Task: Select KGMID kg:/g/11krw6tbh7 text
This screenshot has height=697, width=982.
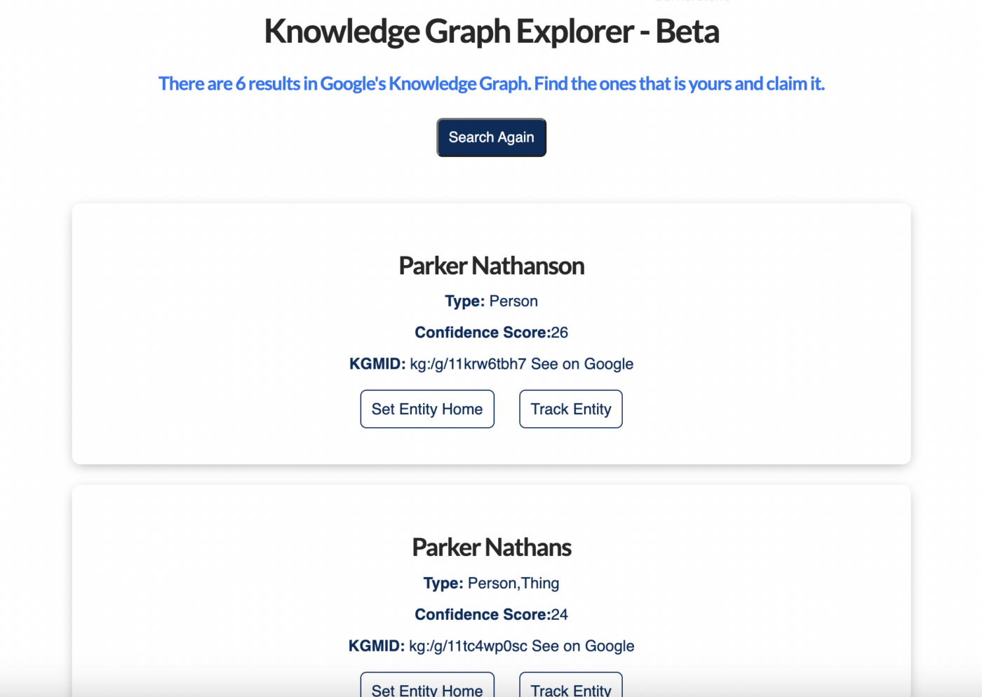Action: (x=468, y=364)
